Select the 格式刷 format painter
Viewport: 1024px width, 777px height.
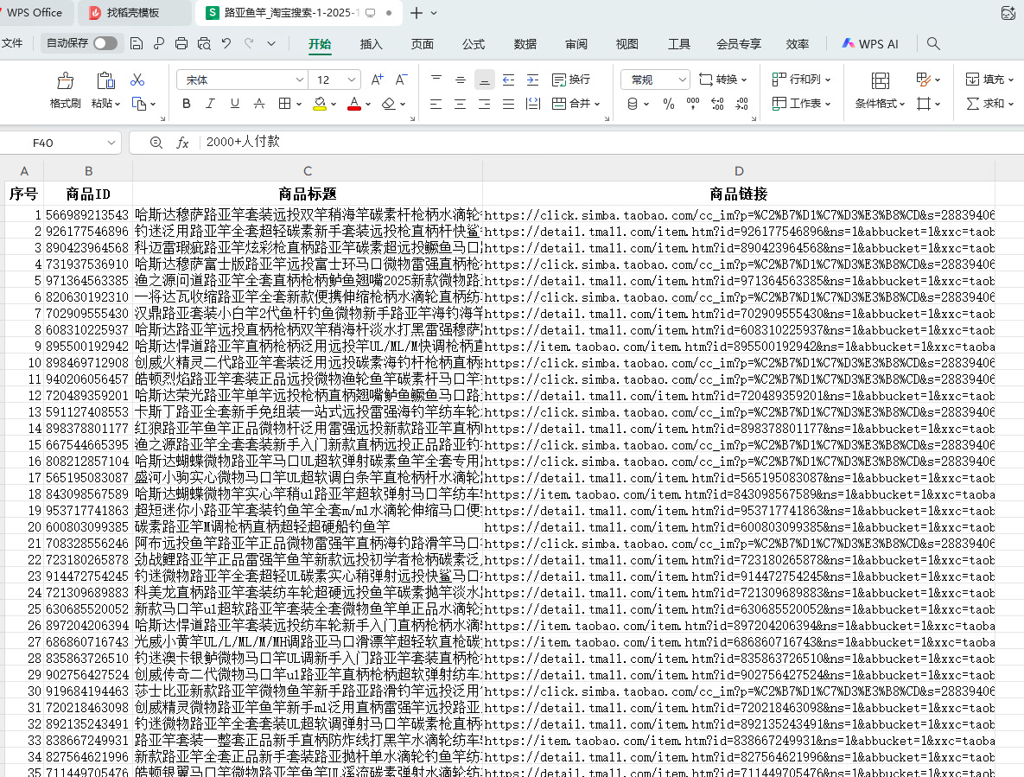point(66,90)
